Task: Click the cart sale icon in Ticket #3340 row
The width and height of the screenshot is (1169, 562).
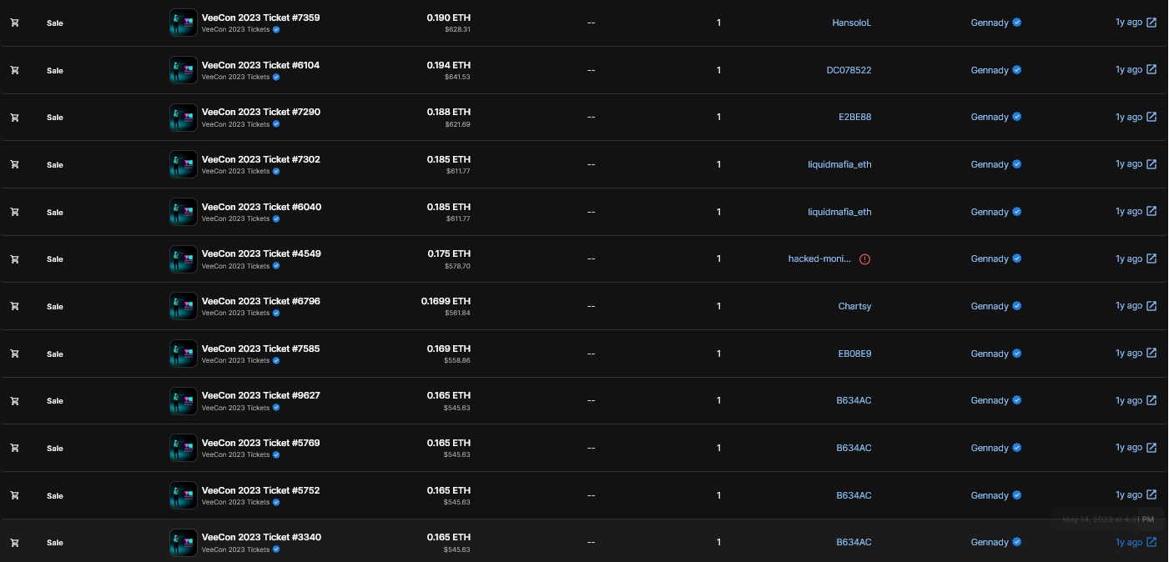Action: tap(14, 542)
